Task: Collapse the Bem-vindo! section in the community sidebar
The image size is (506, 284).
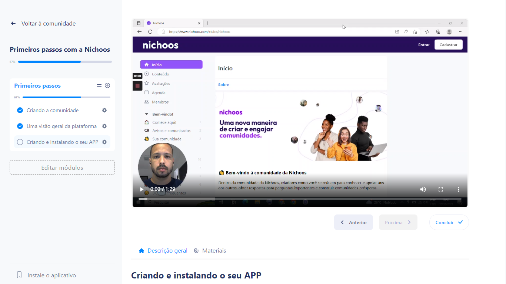Action: 147,114
